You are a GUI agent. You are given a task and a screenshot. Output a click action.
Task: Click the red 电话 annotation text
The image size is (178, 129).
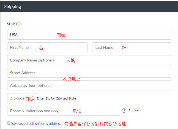pyautogui.click(x=77, y=111)
